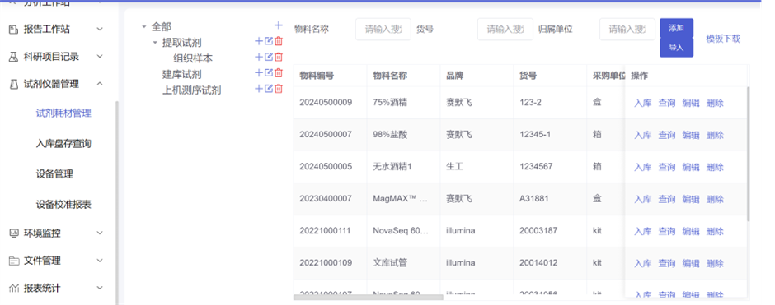Click the table horizontal scrollbar
This screenshot has height=305, width=775.
tap(369, 297)
